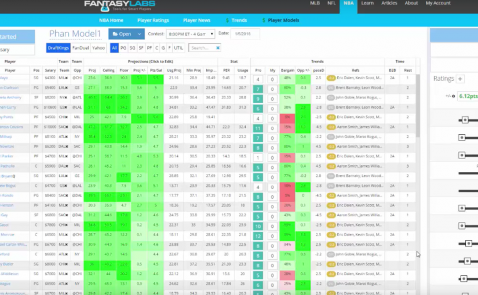The height and width of the screenshot is (295, 478).
Task: Open Player Ratings page
Action: (153, 20)
